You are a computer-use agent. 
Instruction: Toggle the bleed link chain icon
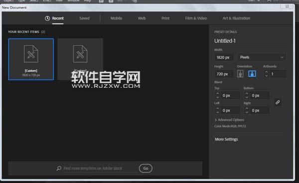278,103
